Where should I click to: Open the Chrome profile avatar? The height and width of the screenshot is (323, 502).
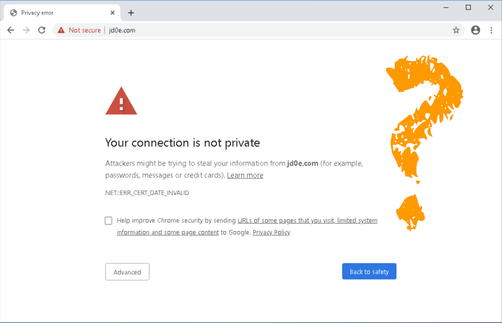click(x=476, y=30)
